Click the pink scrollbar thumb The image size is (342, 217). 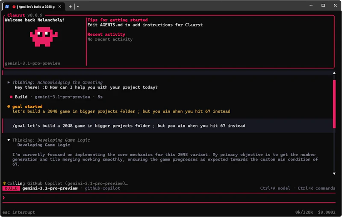[334, 104]
